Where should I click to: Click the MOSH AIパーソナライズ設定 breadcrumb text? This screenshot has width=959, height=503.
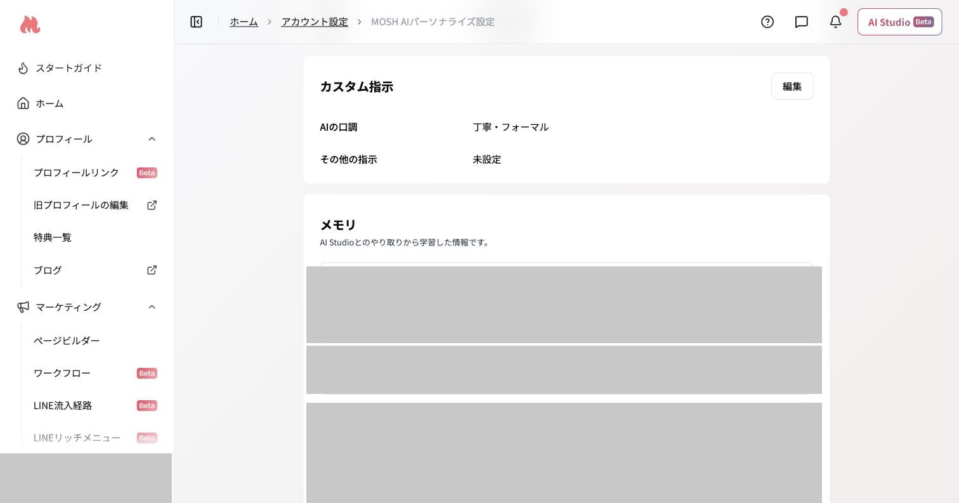tap(433, 22)
